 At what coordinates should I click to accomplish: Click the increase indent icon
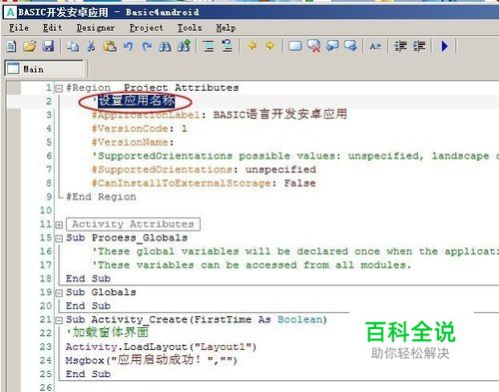click(x=419, y=46)
